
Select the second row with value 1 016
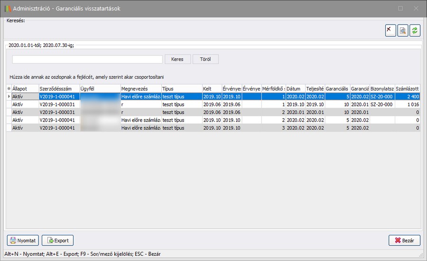click(x=213, y=104)
